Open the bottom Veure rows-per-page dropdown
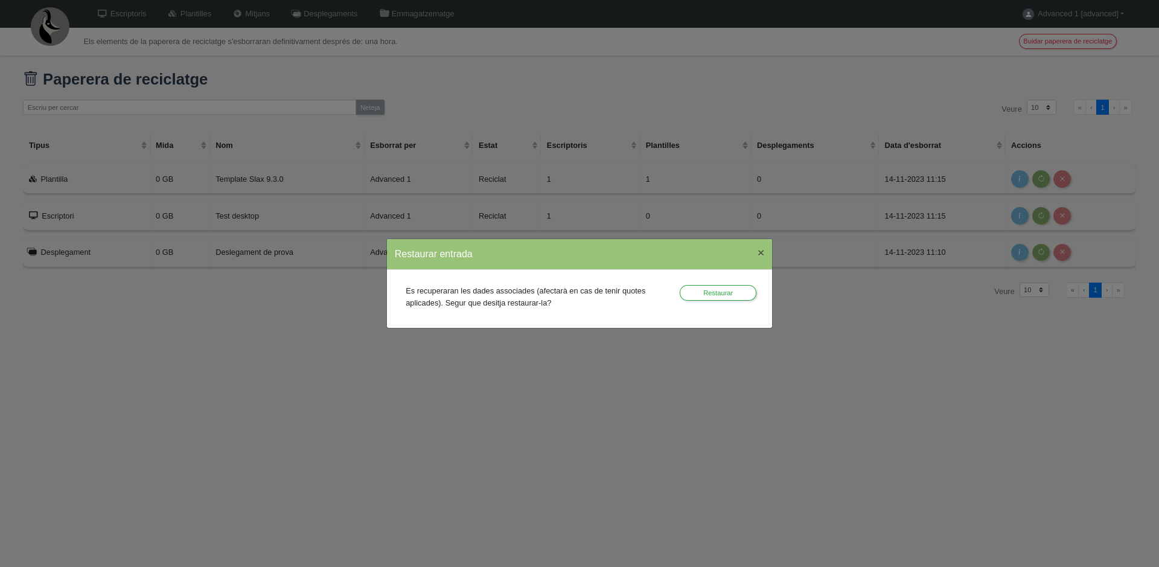 [1033, 290]
